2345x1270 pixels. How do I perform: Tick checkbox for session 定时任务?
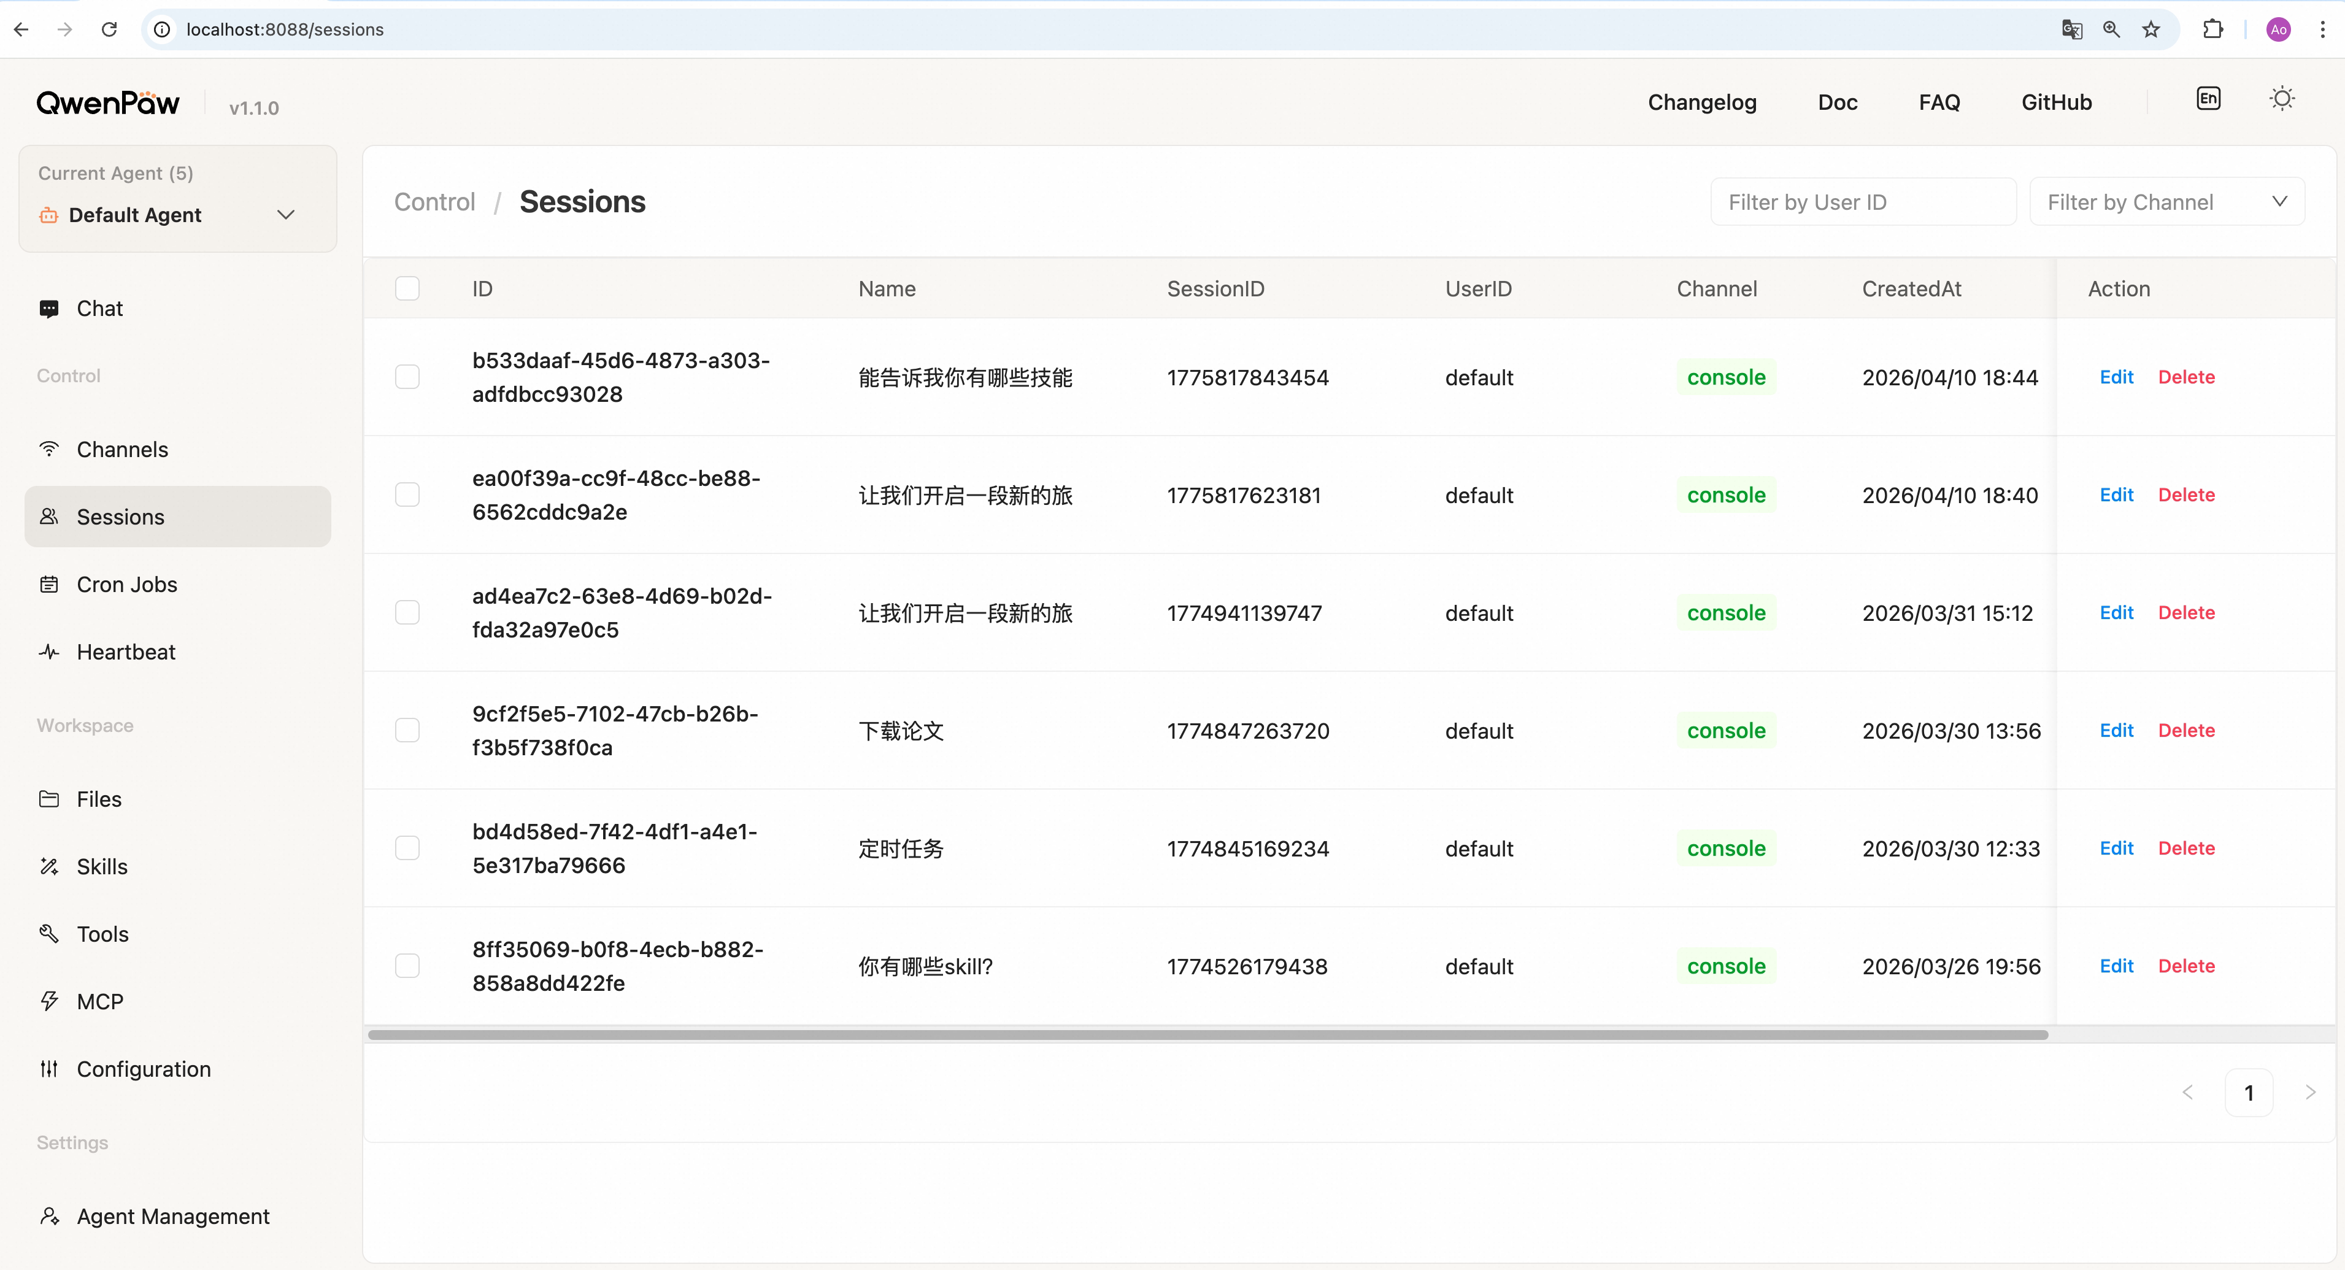(407, 849)
